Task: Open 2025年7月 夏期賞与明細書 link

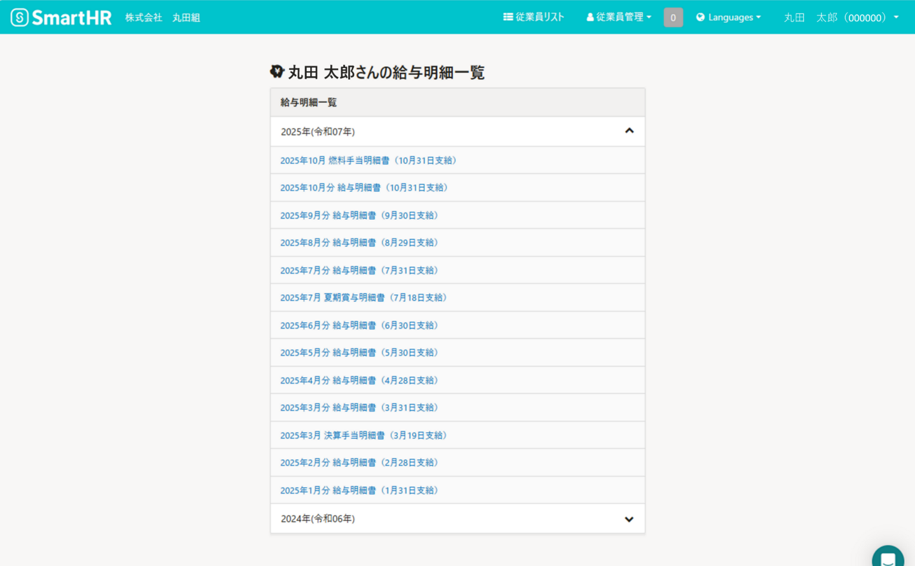Action: 364,298
